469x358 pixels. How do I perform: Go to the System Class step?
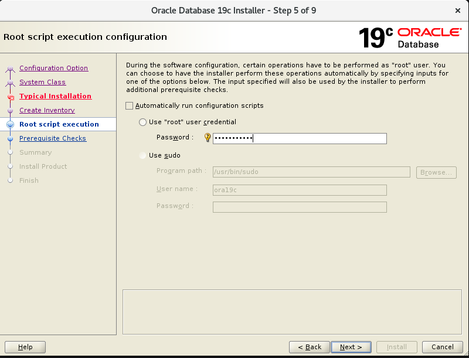[42, 82]
